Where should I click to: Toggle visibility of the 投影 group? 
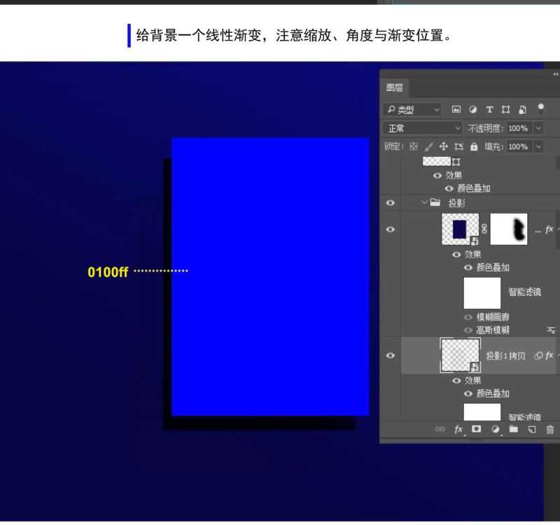click(391, 202)
